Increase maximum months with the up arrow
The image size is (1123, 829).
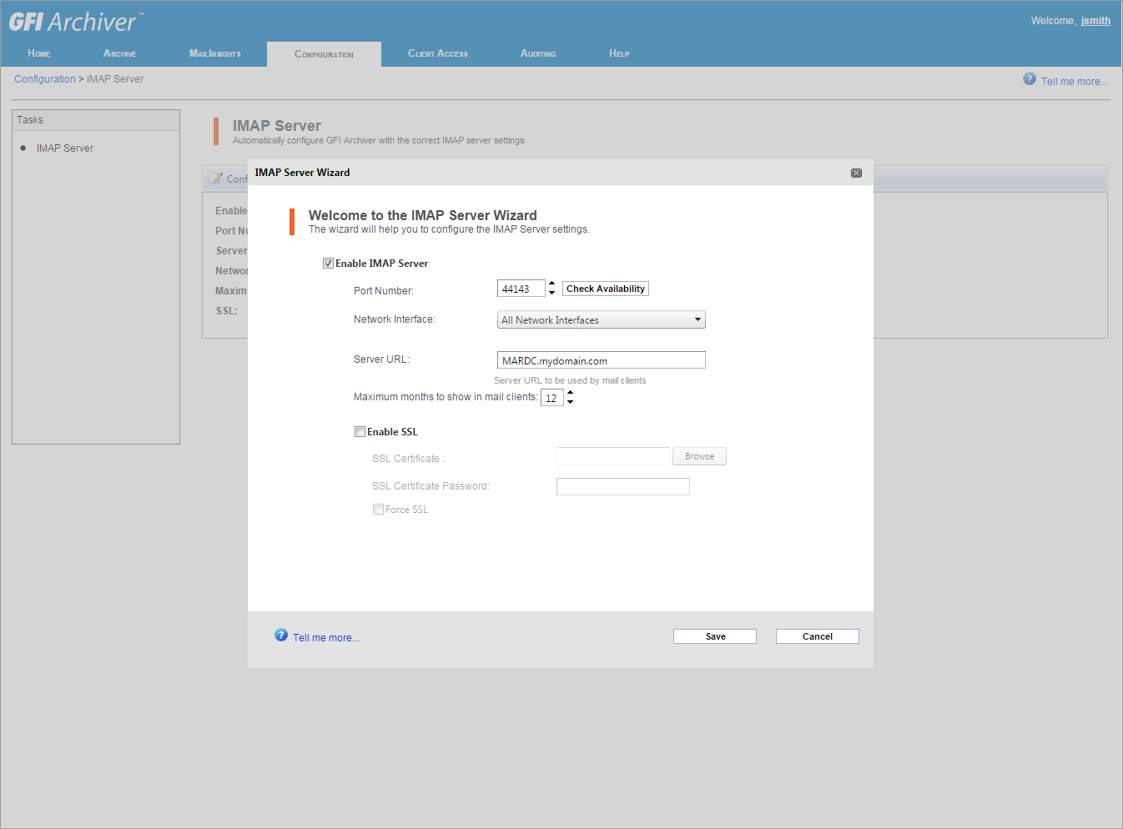(x=570, y=393)
